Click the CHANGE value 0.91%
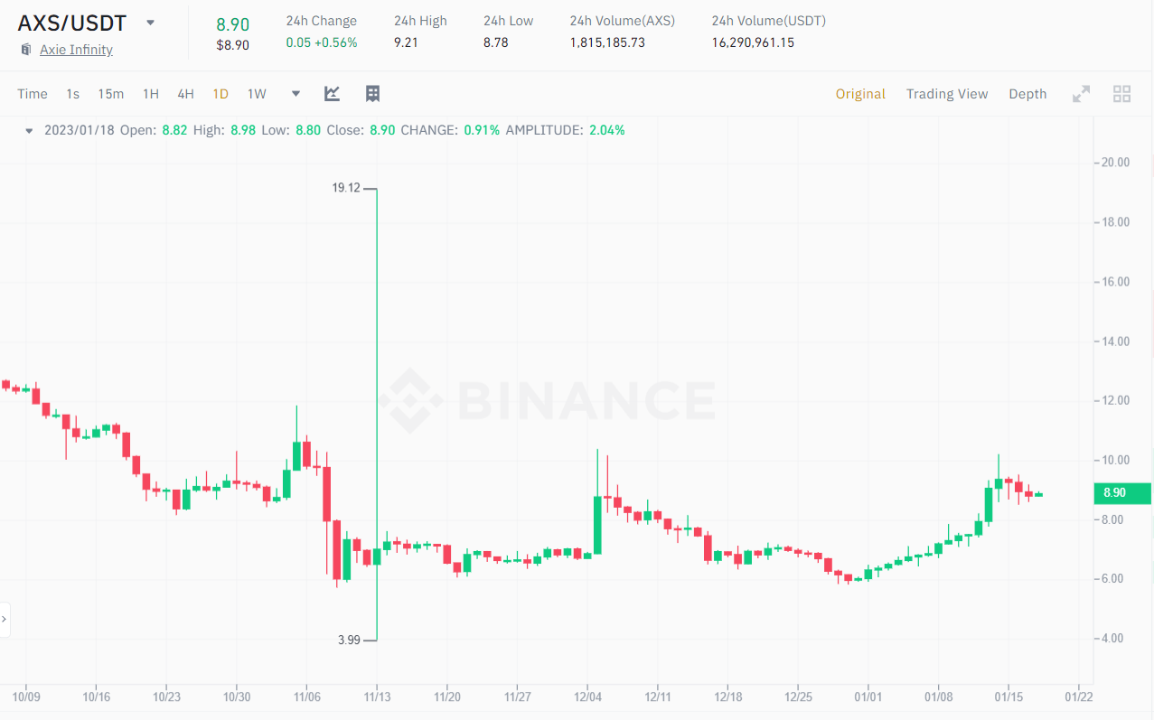This screenshot has height=720, width=1154. pyautogui.click(x=482, y=130)
